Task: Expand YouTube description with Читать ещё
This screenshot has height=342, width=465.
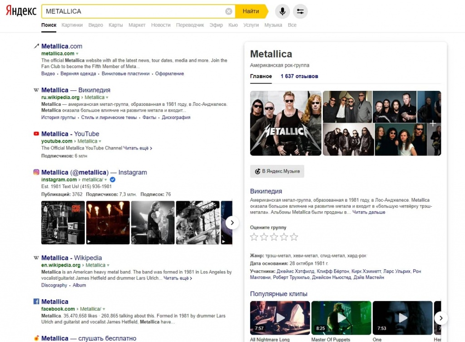Action: [x=138, y=148]
